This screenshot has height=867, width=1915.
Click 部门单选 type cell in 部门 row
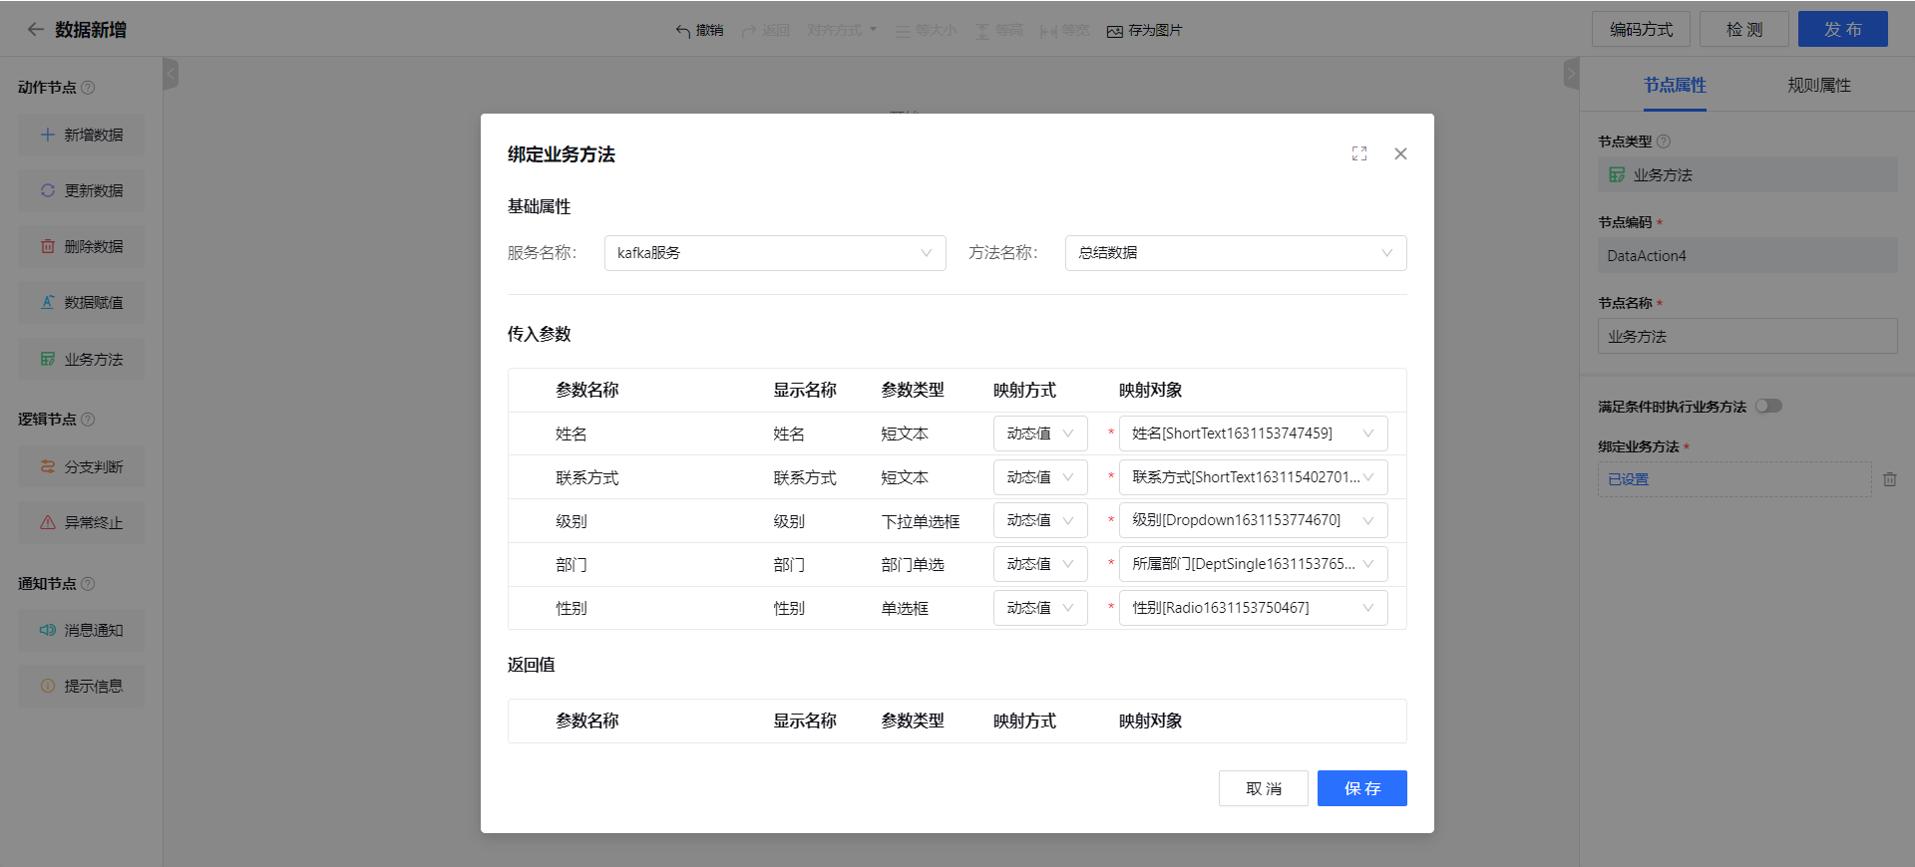pyautogui.click(x=912, y=565)
